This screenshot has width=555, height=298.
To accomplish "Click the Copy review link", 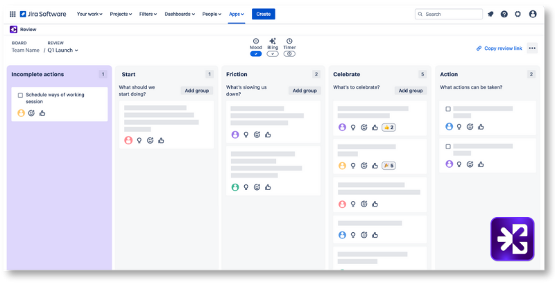I will pos(499,49).
